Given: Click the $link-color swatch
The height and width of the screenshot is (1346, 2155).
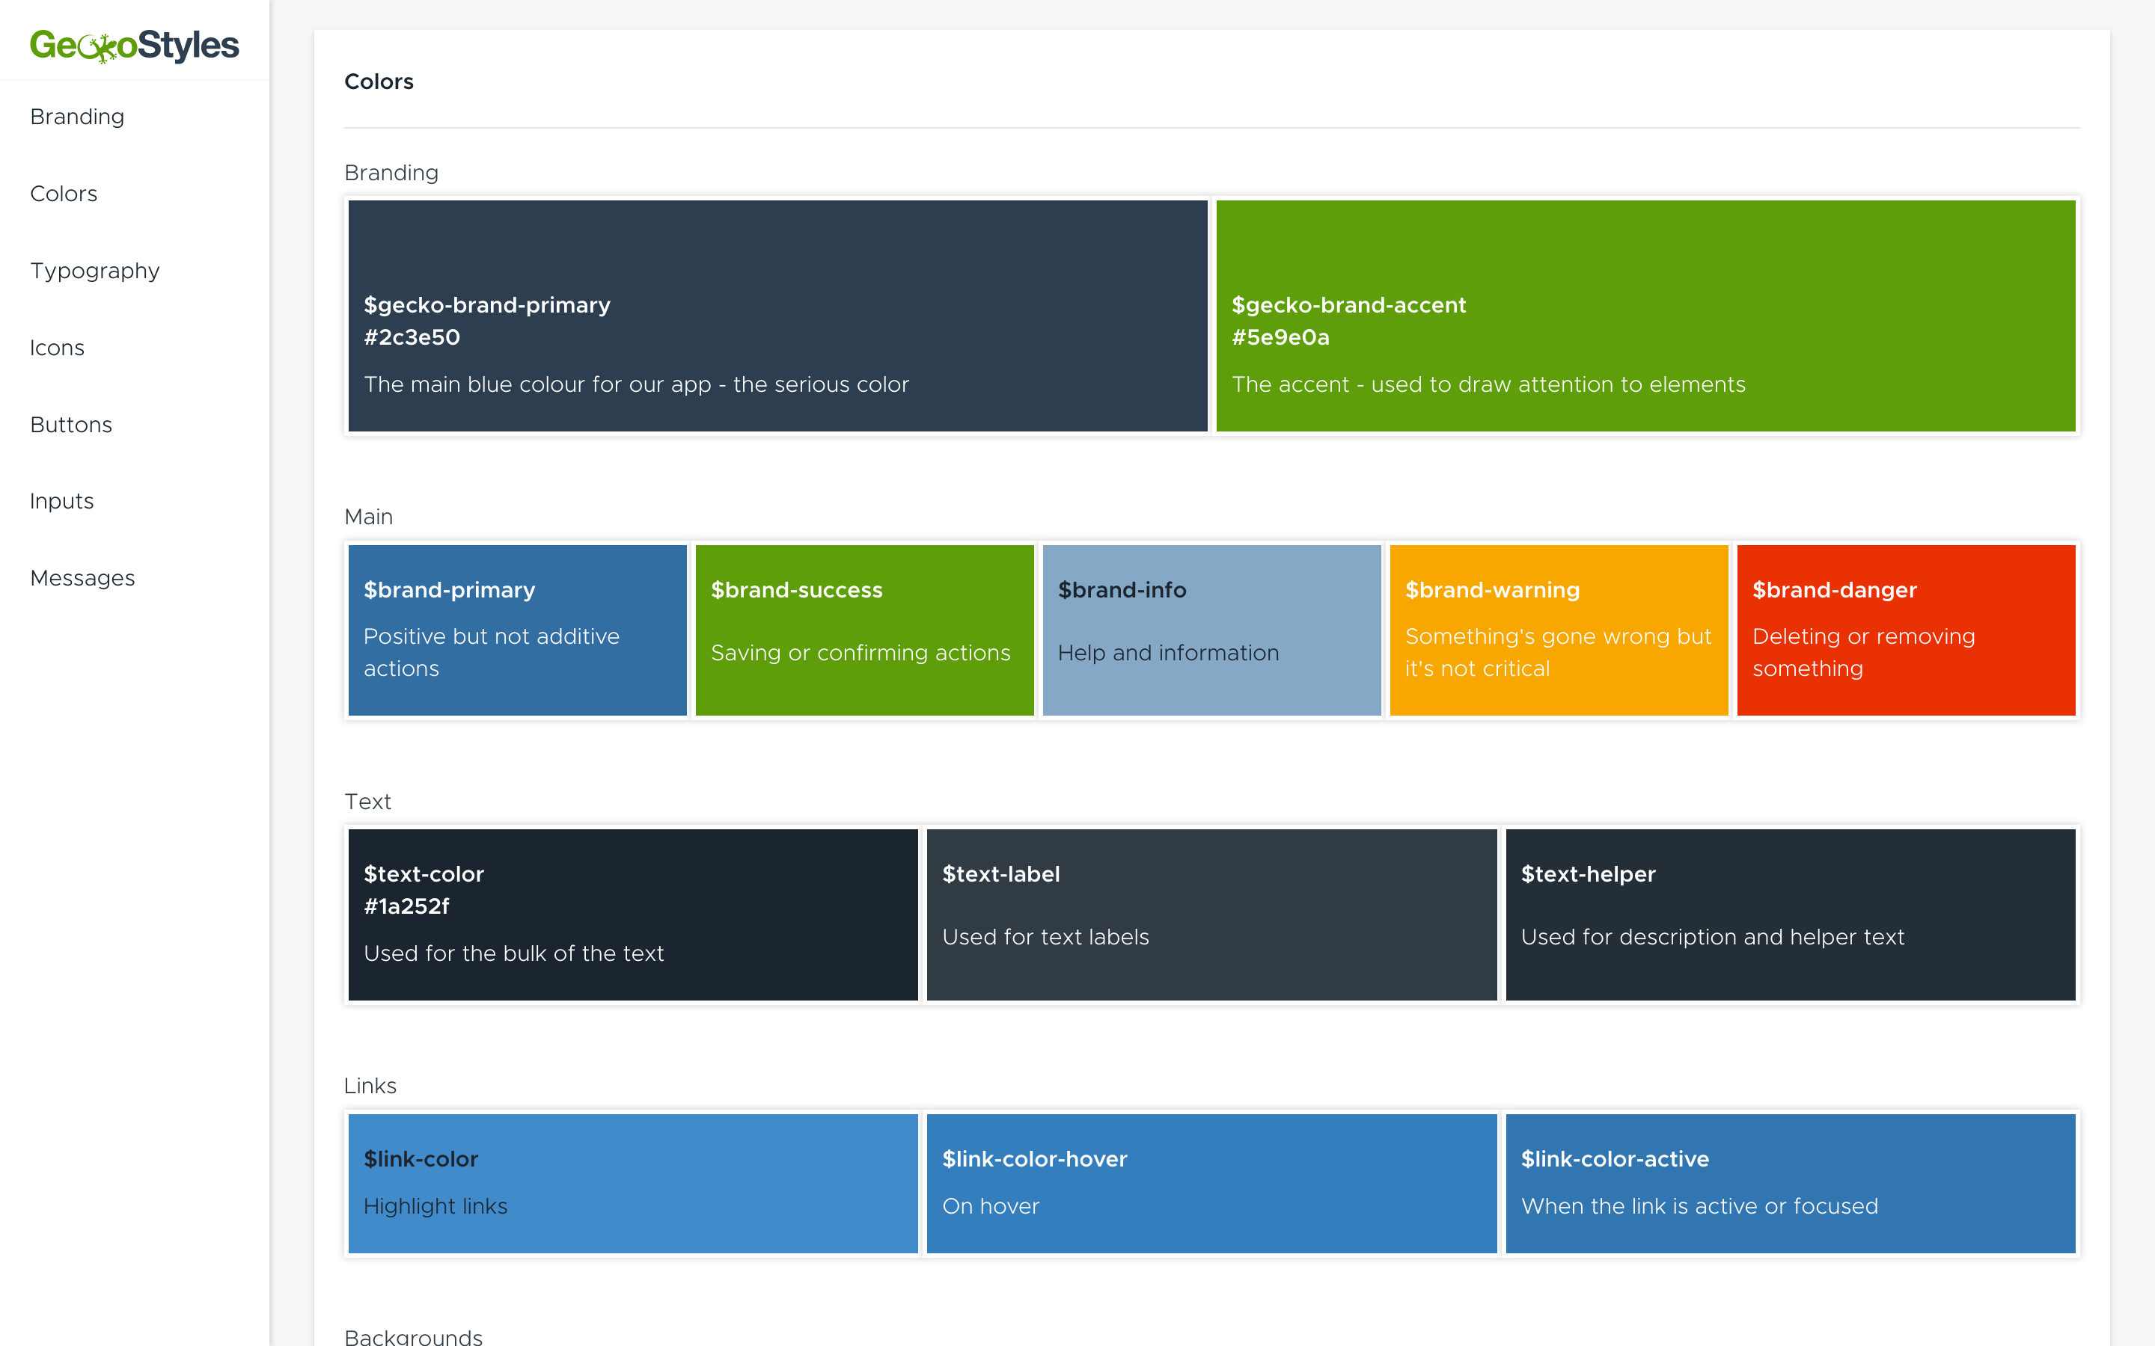Looking at the screenshot, I should click(x=633, y=1184).
